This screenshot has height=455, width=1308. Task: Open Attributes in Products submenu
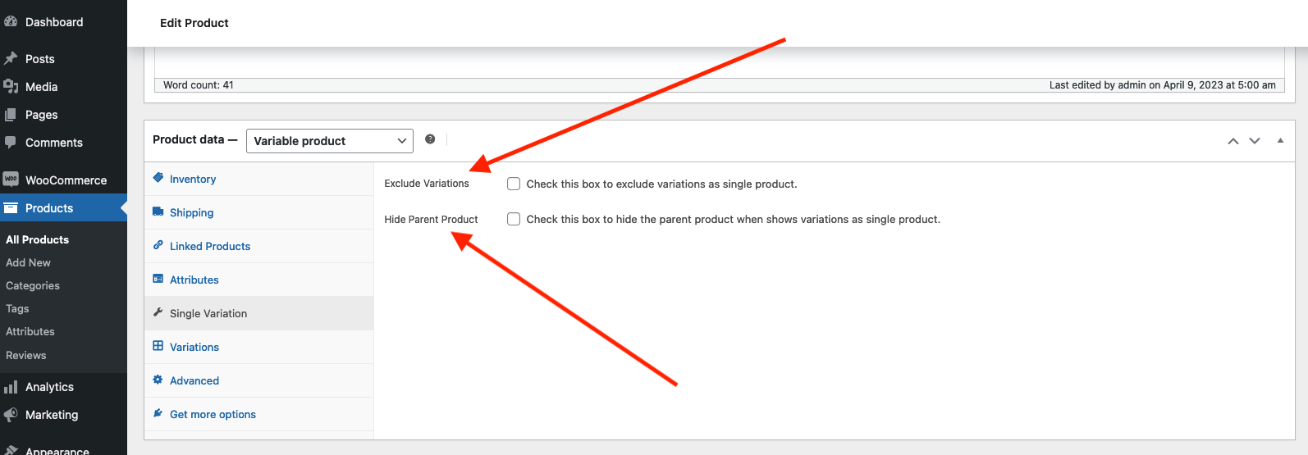click(30, 331)
